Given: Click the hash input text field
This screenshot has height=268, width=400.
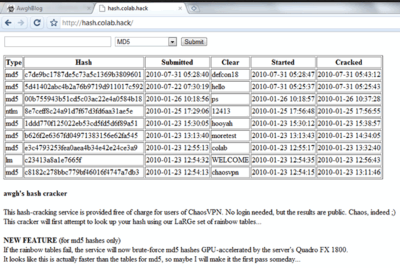Looking at the screenshot, I should click(57, 42).
